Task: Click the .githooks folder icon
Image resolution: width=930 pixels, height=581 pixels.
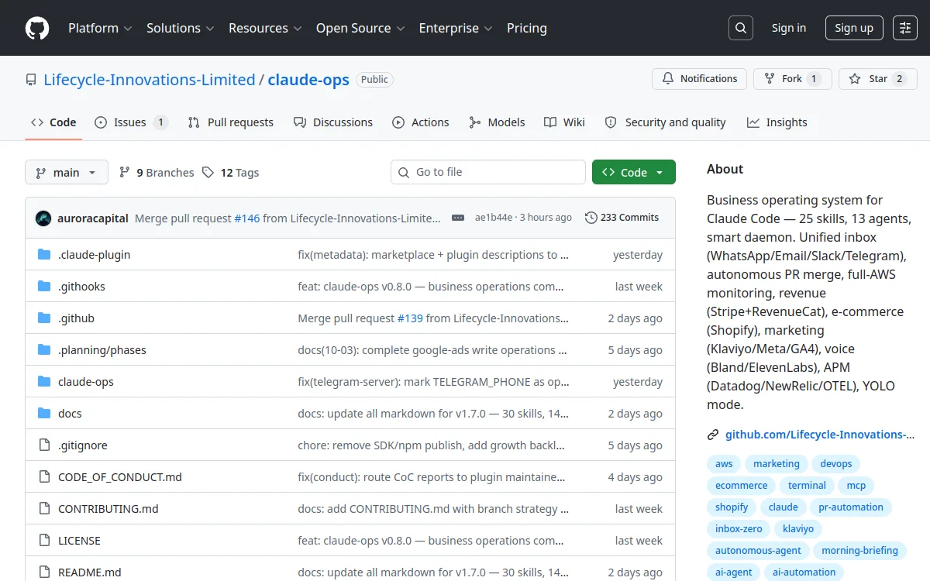Action: [44, 287]
